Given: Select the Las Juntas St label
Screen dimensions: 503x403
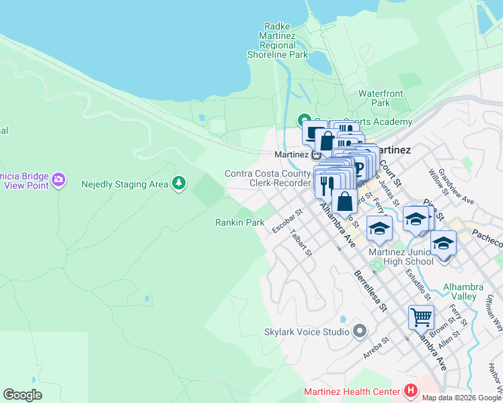Looking at the screenshot, I should [387, 189].
